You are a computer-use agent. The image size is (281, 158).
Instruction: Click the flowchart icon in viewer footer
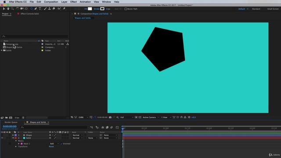pos(185,117)
